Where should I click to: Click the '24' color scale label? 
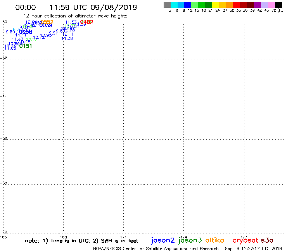tap(218, 10)
